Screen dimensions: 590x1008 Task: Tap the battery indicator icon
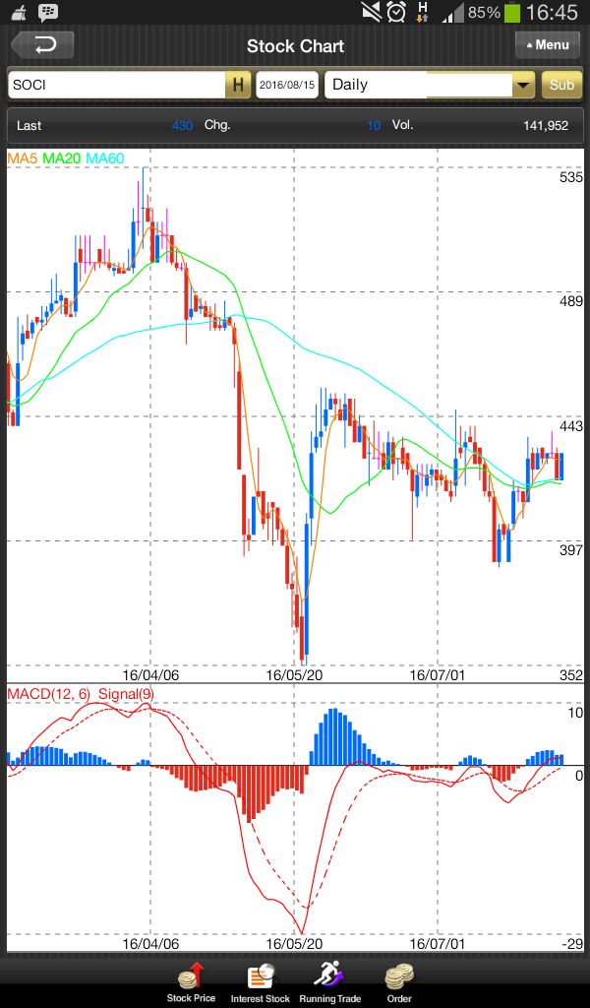tap(512, 12)
